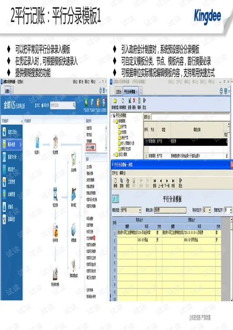Go to 上一张 previous record icon
The image size is (233, 330).
(161, 180)
